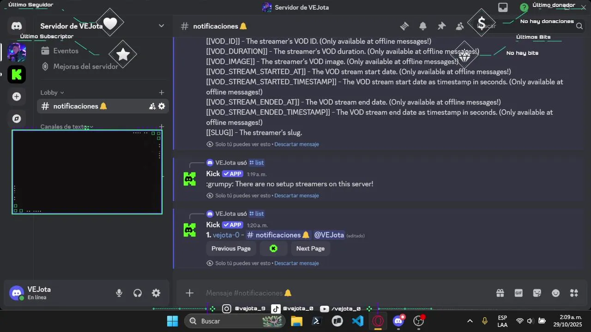Click the plus icon beside Lobby category
Image resolution: width=591 pixels, height=332 pixels.
[162, 93]
